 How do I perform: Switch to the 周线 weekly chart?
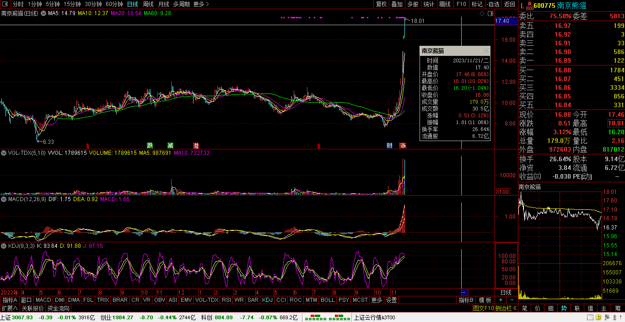pos(148,4)
